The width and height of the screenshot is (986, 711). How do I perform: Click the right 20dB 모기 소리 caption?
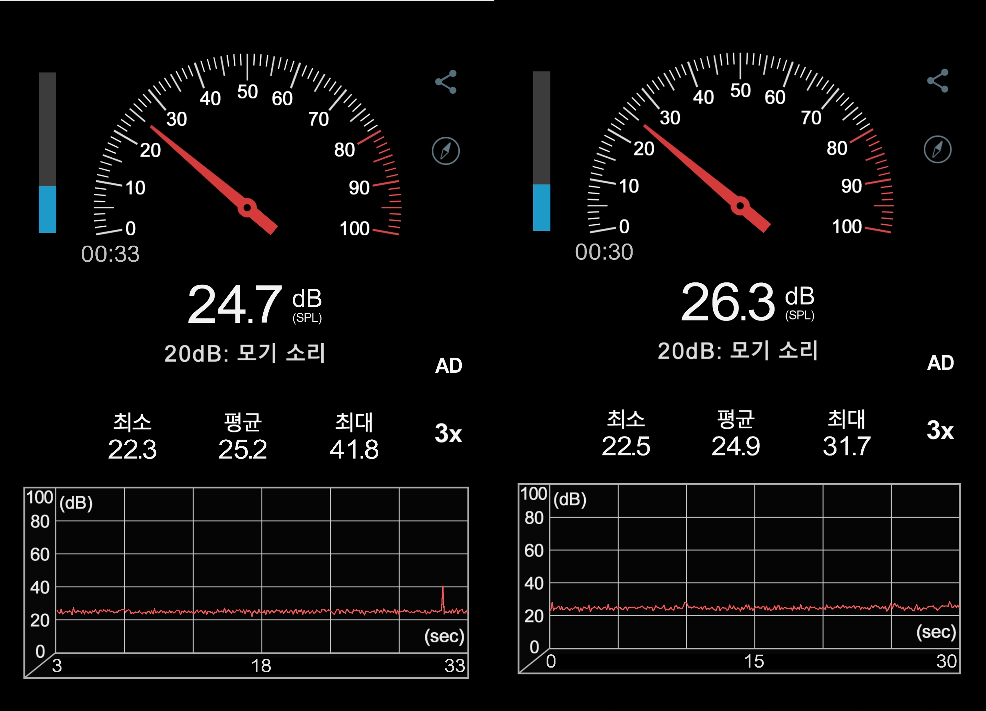(738, 350)
